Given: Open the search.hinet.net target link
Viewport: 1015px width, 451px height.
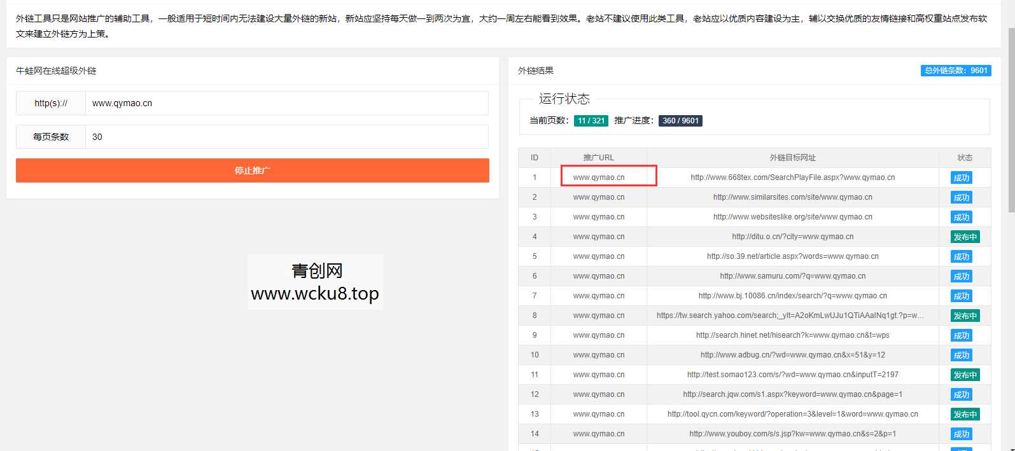Looking at the screenshot, I should tap(792, 335).
